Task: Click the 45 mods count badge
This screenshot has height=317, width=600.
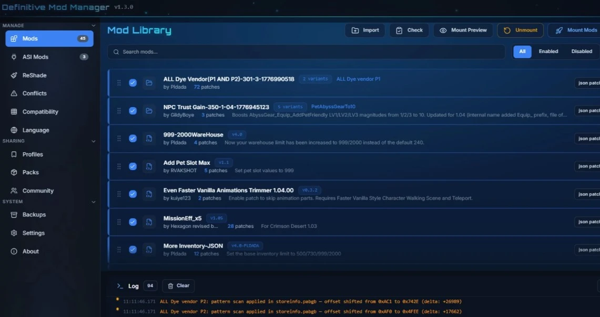Action: click(x=83, y=38)
